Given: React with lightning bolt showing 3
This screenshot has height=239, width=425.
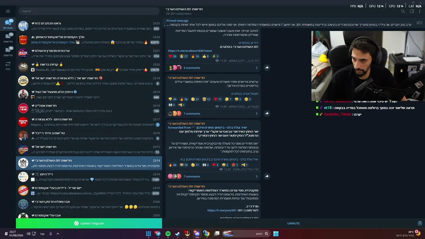Looking at the screenshot, I should 215,56.
